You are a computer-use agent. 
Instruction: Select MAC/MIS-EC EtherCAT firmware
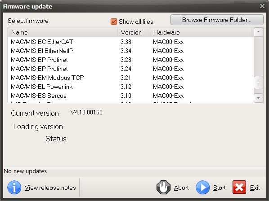click(x=131, y=42)
